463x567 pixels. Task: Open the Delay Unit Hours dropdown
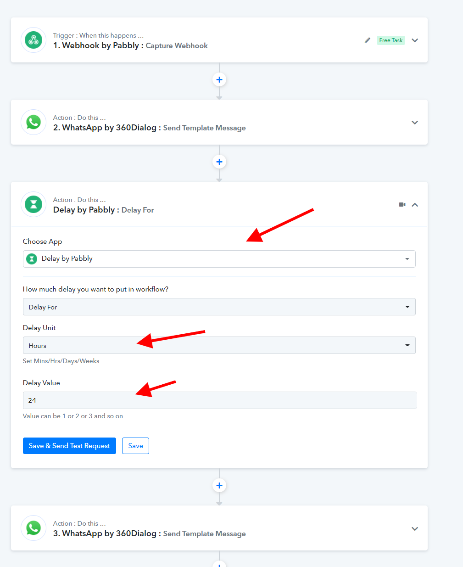click(x=219, y=345)
